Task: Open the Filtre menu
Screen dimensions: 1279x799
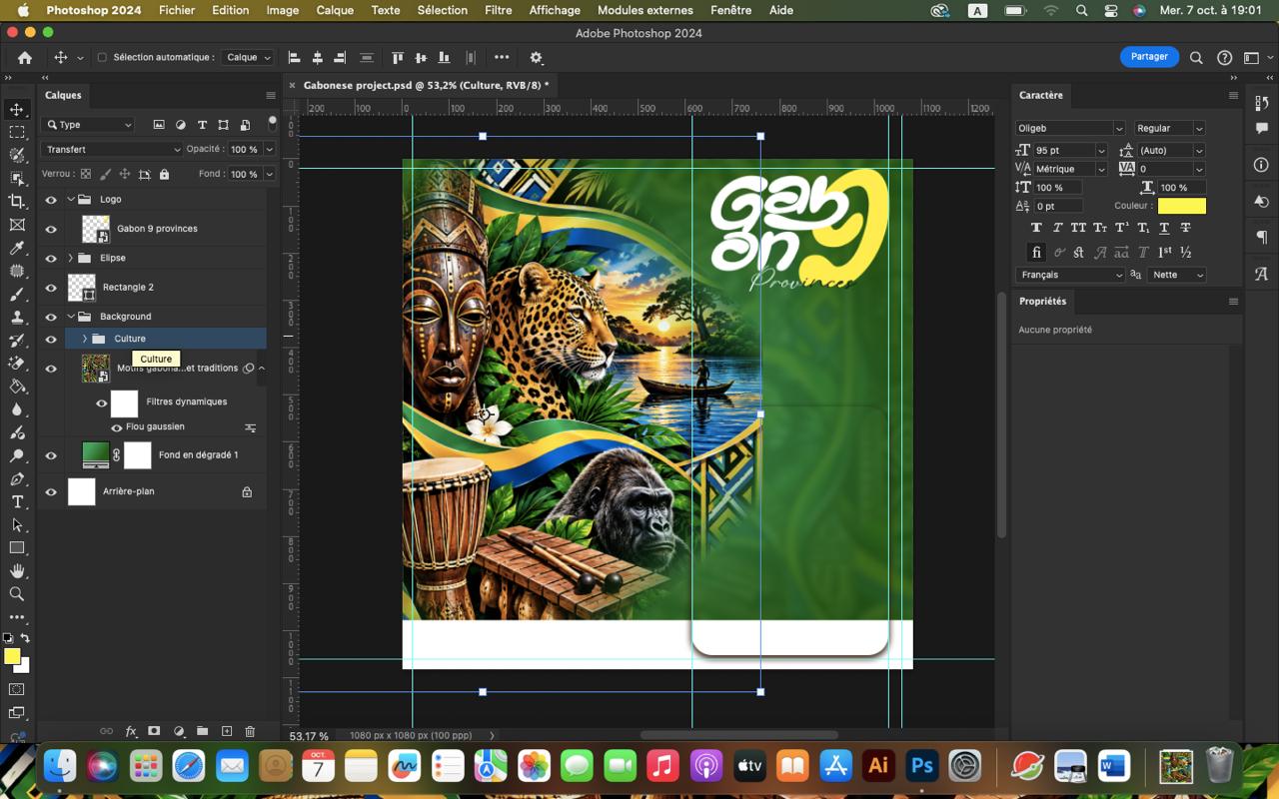Action: click(x=498, y=10)
